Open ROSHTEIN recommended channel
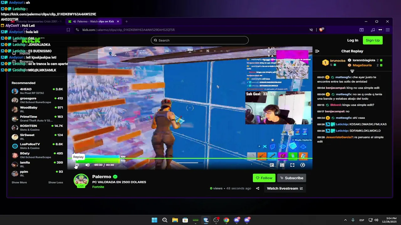This screenshot has height=225, width=401. tap(37, 128)
